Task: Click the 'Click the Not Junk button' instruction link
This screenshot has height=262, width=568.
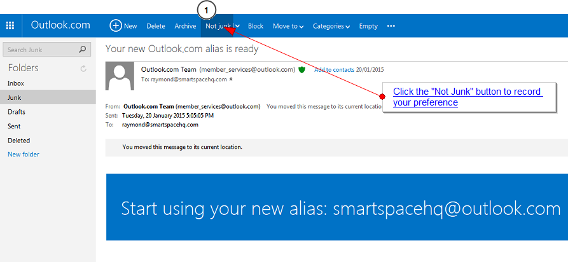Action: coord(468,97)
